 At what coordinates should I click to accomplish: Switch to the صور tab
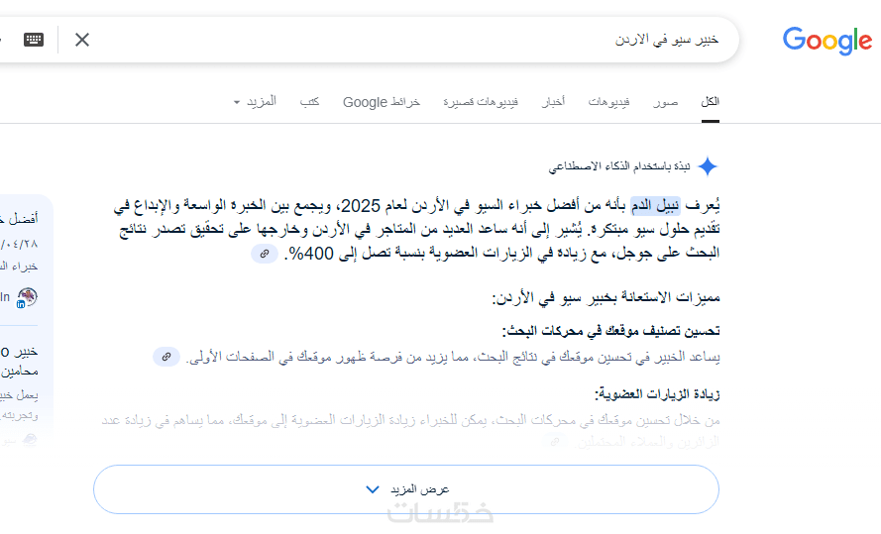[x=666, y=102]
